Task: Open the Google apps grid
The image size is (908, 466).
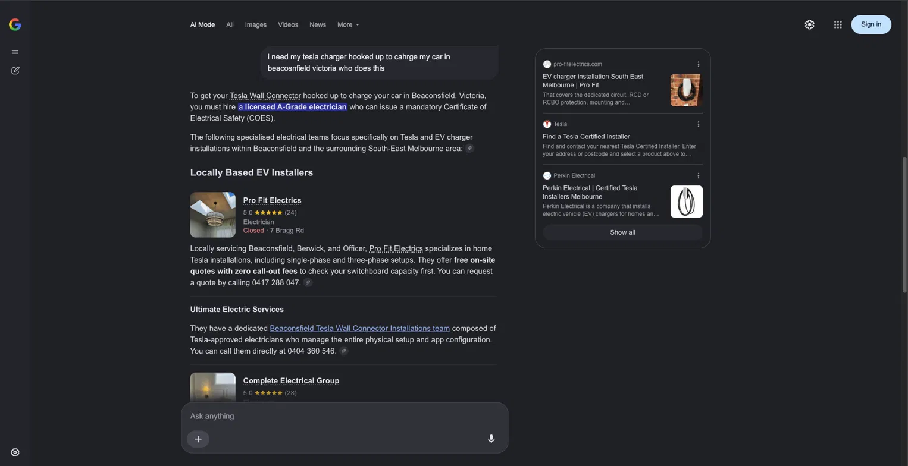Action: click(x=838, y=24)
